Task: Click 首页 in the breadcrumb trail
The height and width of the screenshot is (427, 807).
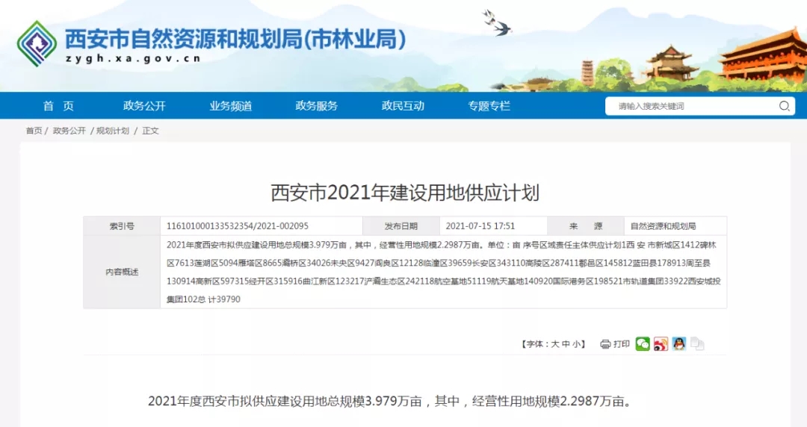Action: [x=34, y=131]
